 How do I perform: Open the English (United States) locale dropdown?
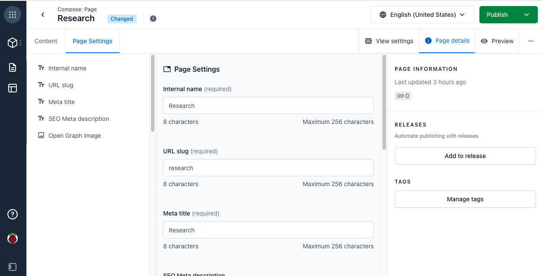[x=422, y=14]
